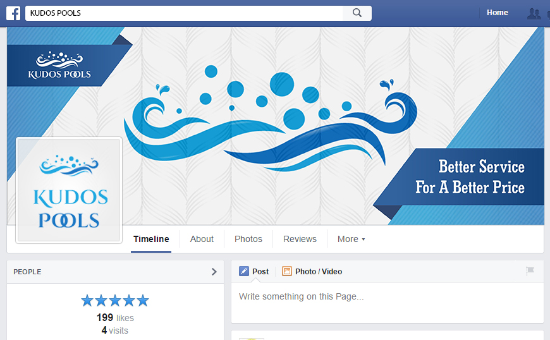
Task: Open the friend requests icon
Action: tap(534, 14)
